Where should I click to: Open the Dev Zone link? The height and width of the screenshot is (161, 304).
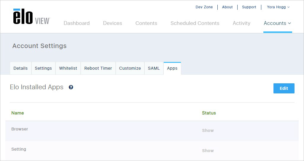(x=204, y=7)
